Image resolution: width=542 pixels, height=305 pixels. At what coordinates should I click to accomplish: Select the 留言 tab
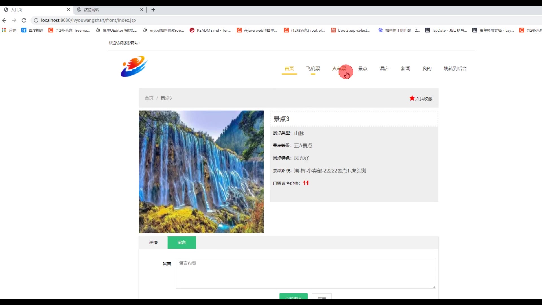click(x=182, y=242)
